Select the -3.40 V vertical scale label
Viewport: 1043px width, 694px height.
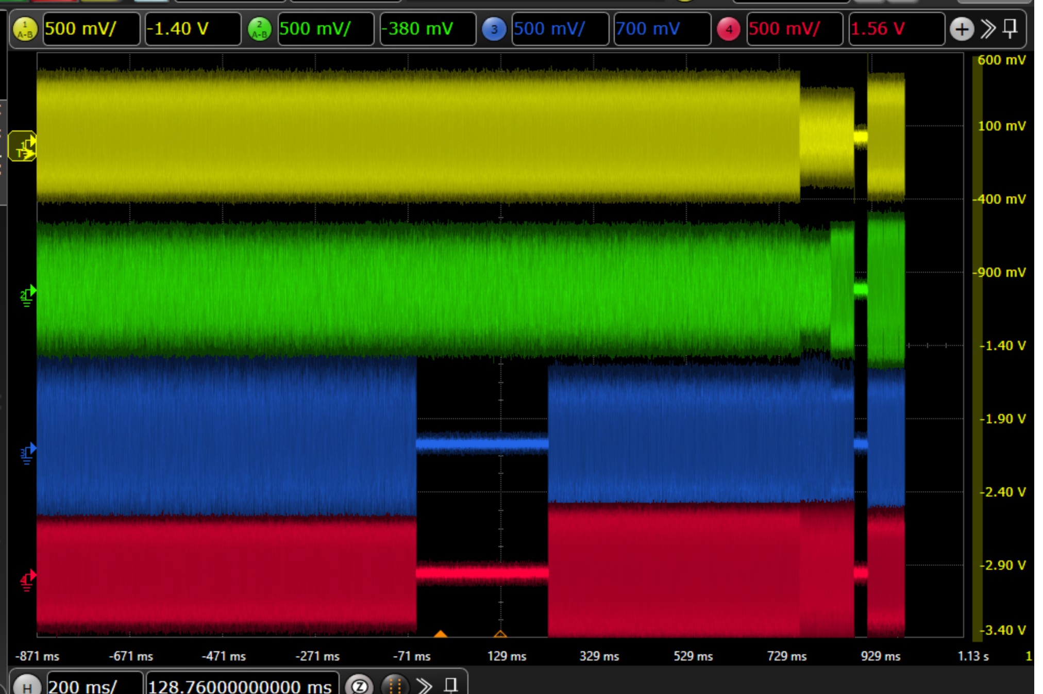(1002, 630)
